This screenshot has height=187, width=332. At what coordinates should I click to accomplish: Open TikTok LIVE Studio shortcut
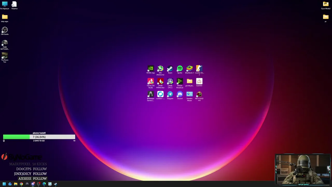[150, 83]
